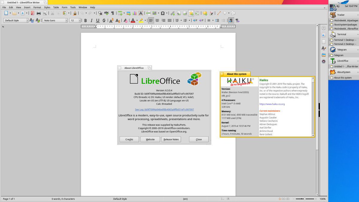Viewport: 359px width, 202px height.
Task: Click the Print icon
Action: tap(39, 13)
